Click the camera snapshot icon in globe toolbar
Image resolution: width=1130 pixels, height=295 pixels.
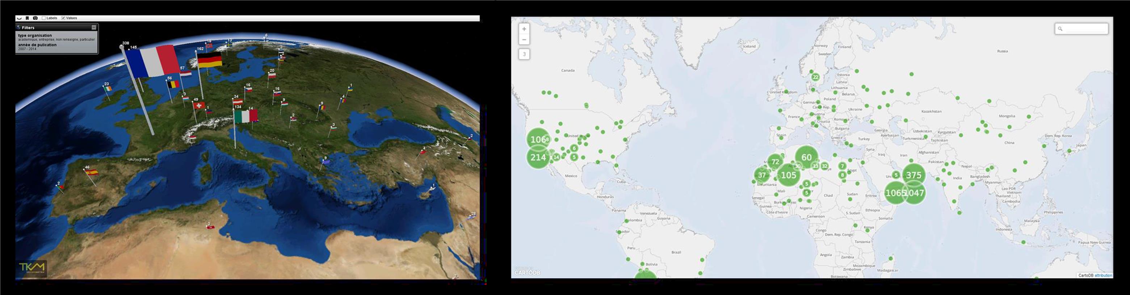point(35,18)
